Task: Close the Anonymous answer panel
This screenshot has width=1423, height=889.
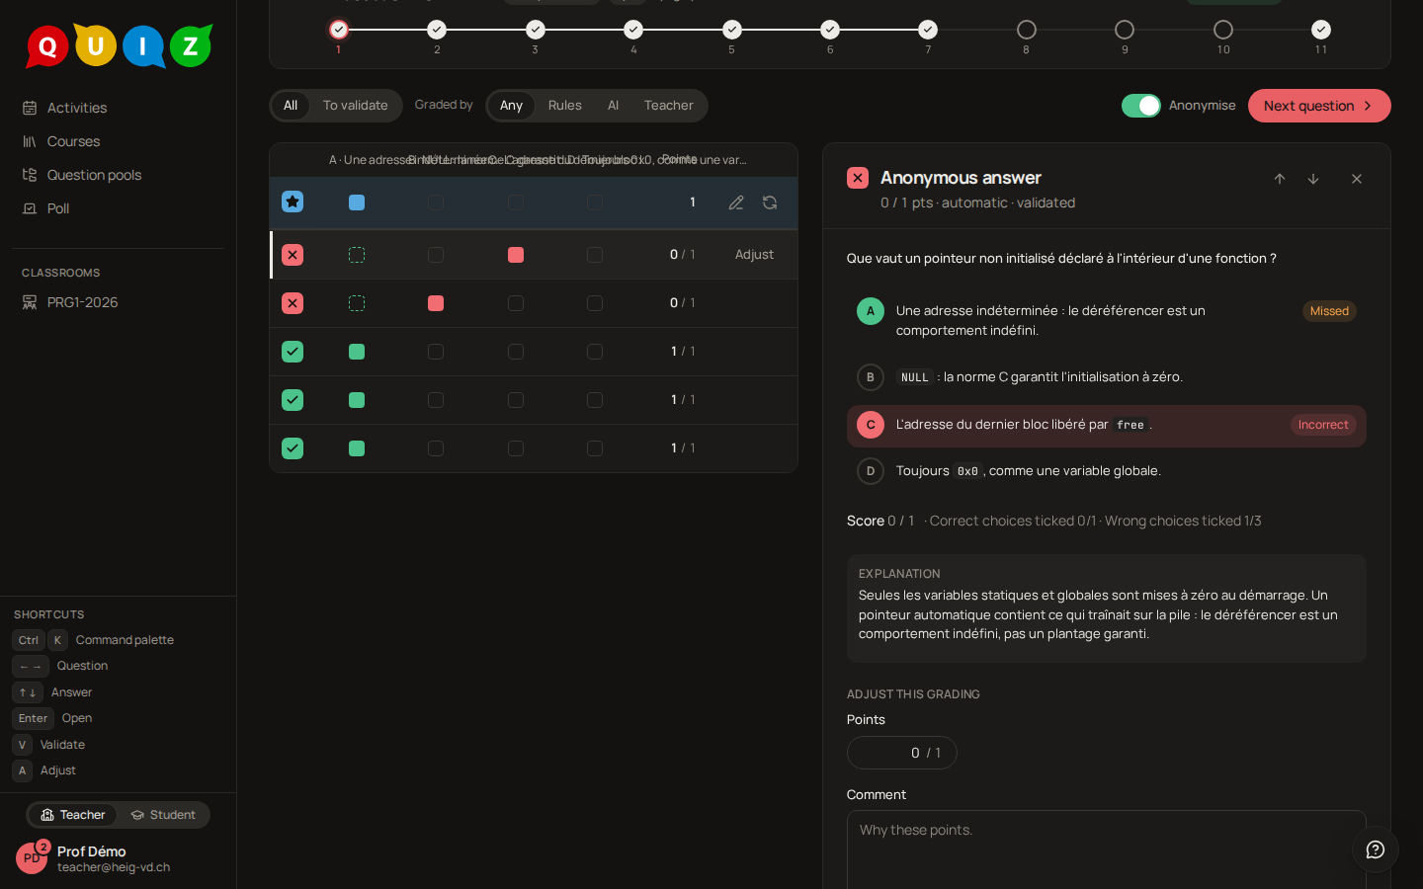Action: (1357, 179)
